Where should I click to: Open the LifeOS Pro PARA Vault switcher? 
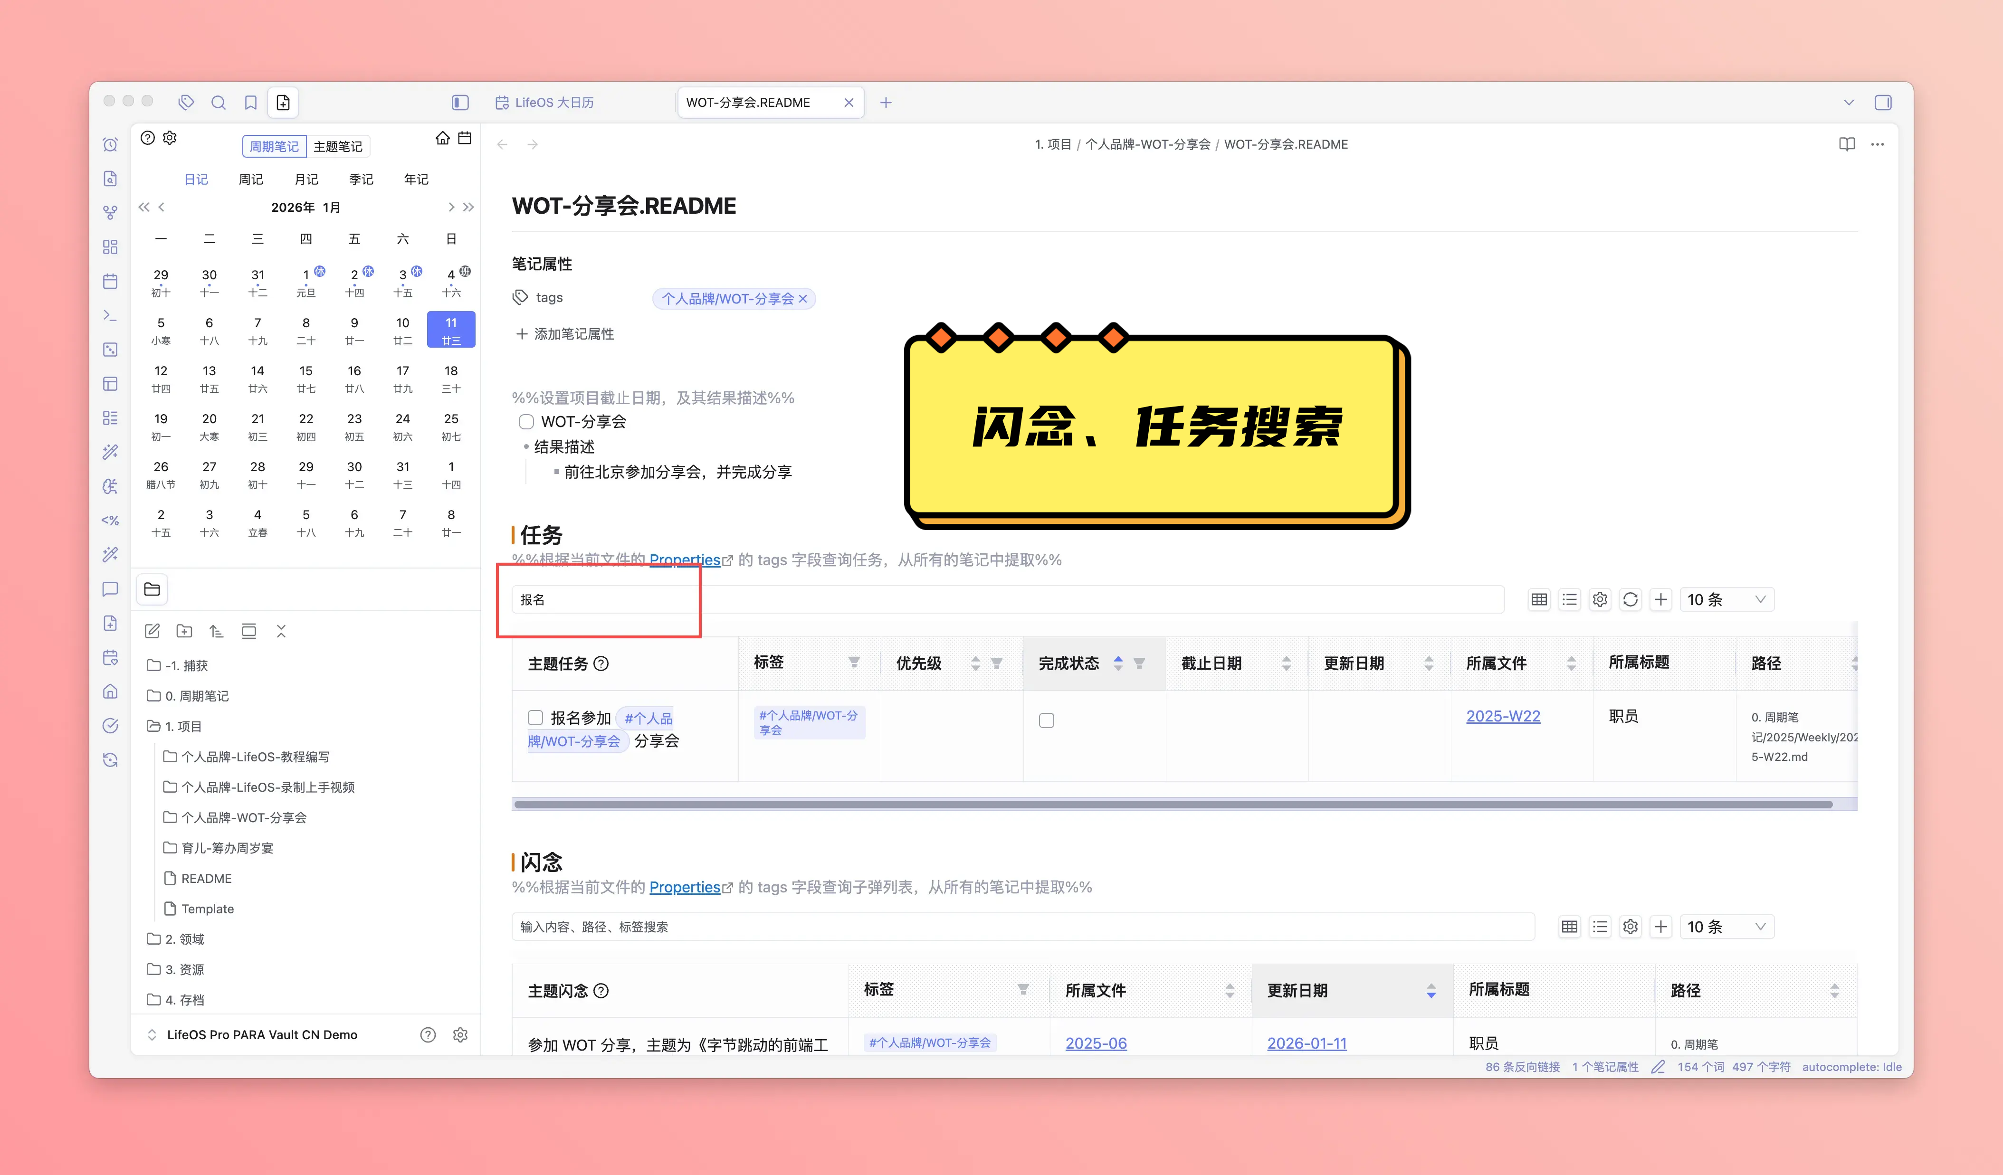tap(261, 1035)
